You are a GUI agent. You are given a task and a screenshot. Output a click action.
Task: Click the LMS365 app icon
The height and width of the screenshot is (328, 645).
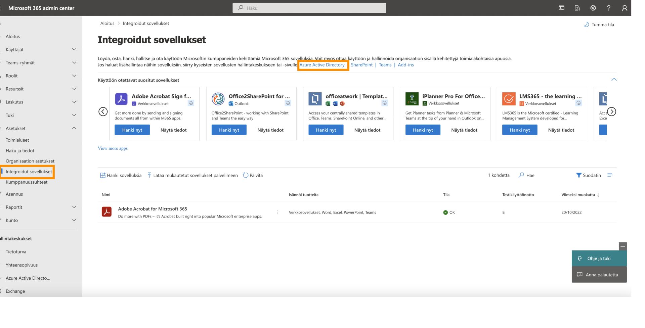tap(509, 99)
